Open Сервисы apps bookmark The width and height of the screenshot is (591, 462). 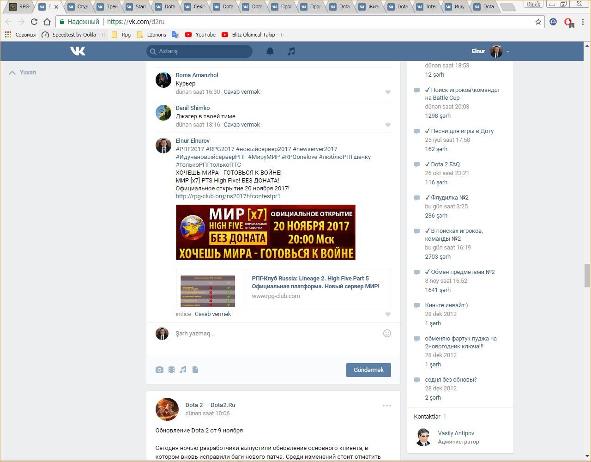click(20, 35)
